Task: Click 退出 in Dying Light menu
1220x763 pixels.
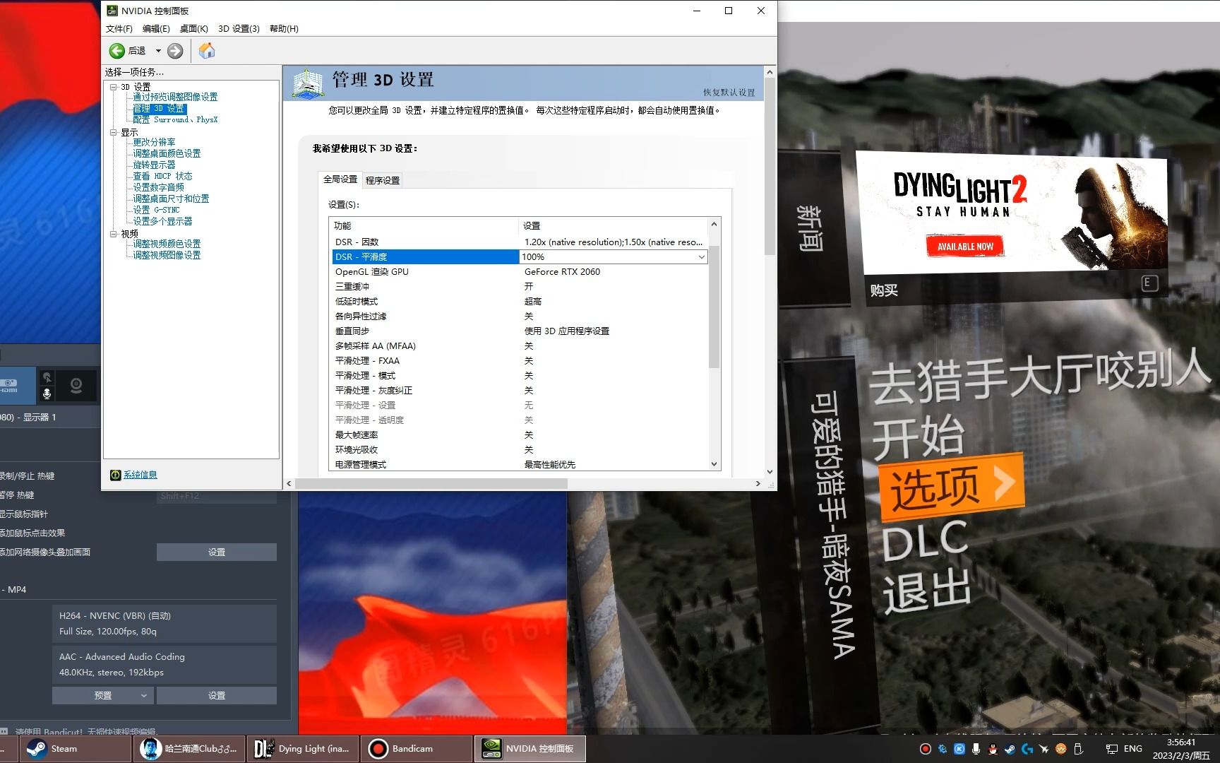Action: [926, 591]
